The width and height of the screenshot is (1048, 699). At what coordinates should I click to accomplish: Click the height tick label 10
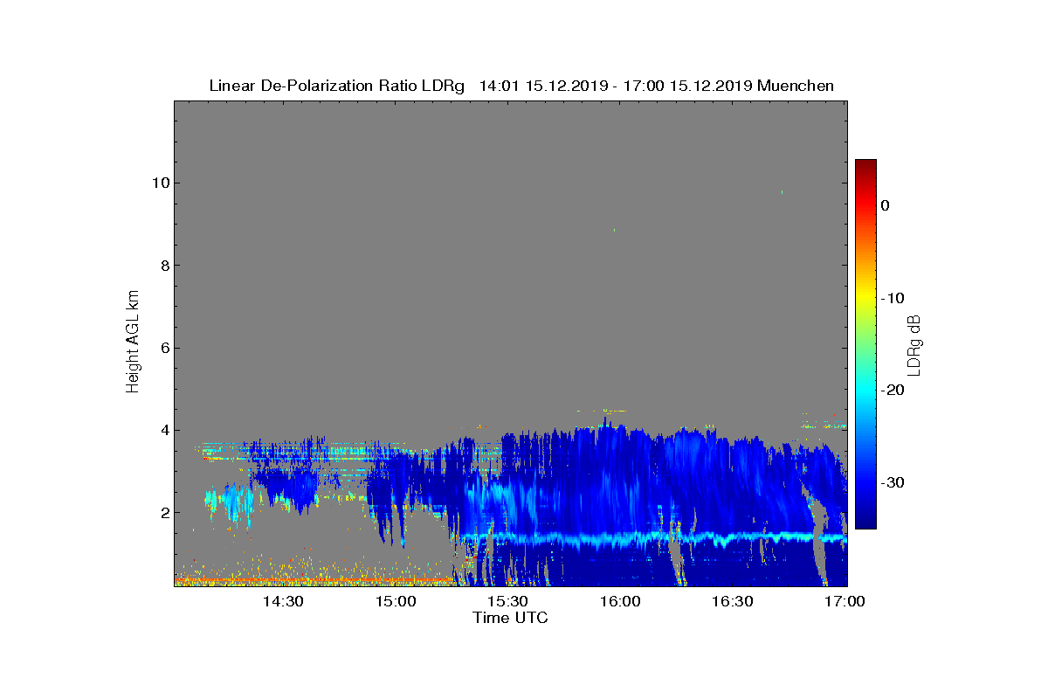(160, 183)
